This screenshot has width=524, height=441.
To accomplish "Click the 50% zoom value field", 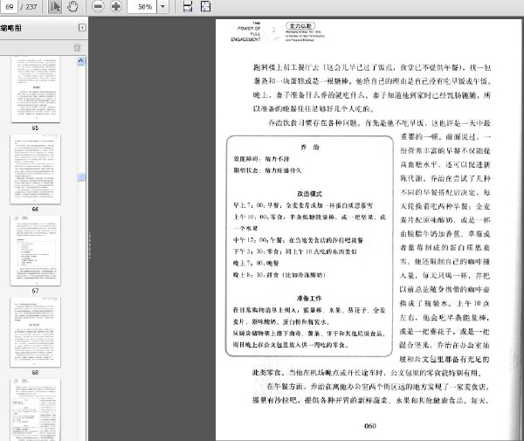I will pos(142,7).
